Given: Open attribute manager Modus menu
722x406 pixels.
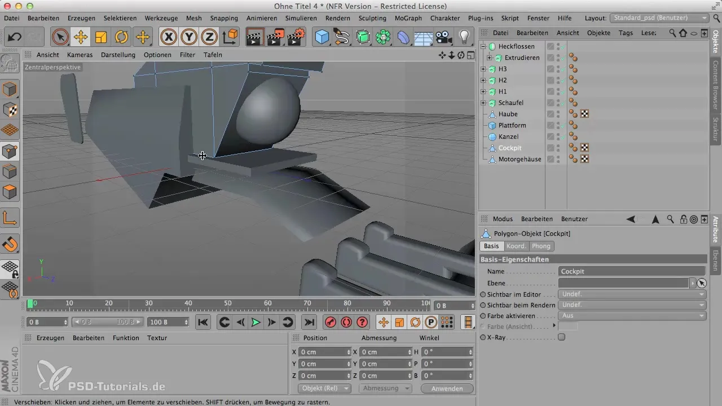Looking at the screenshot, I should pos(503,219).
